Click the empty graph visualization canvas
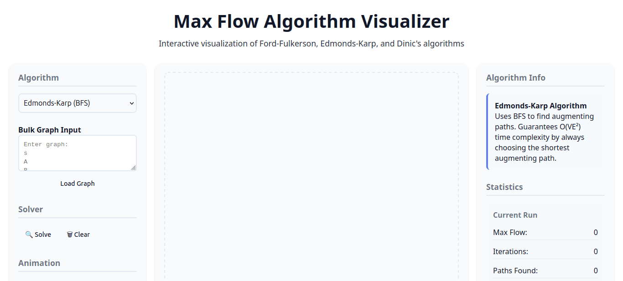 click(311, 175)
